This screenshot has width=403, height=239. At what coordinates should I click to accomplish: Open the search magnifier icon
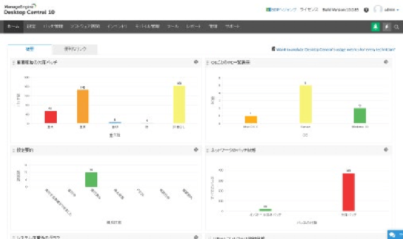click(x=396, y=27)
